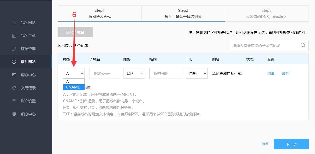Open the 线路 dropdown showing 默认
The image size is (315, 154).
pyautogui.click(x=134, y=73)
